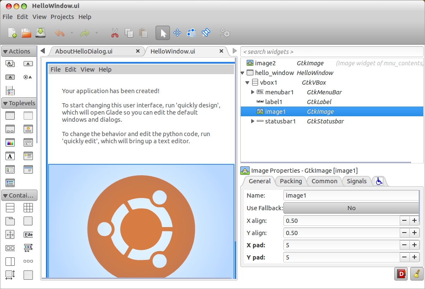Increase the X pad value

414,245
